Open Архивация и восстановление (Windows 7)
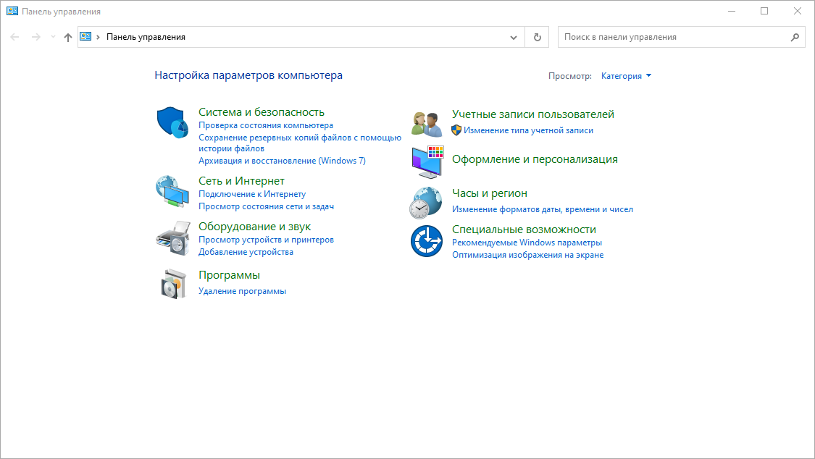 pyautogui.click(x=283, y=161)
